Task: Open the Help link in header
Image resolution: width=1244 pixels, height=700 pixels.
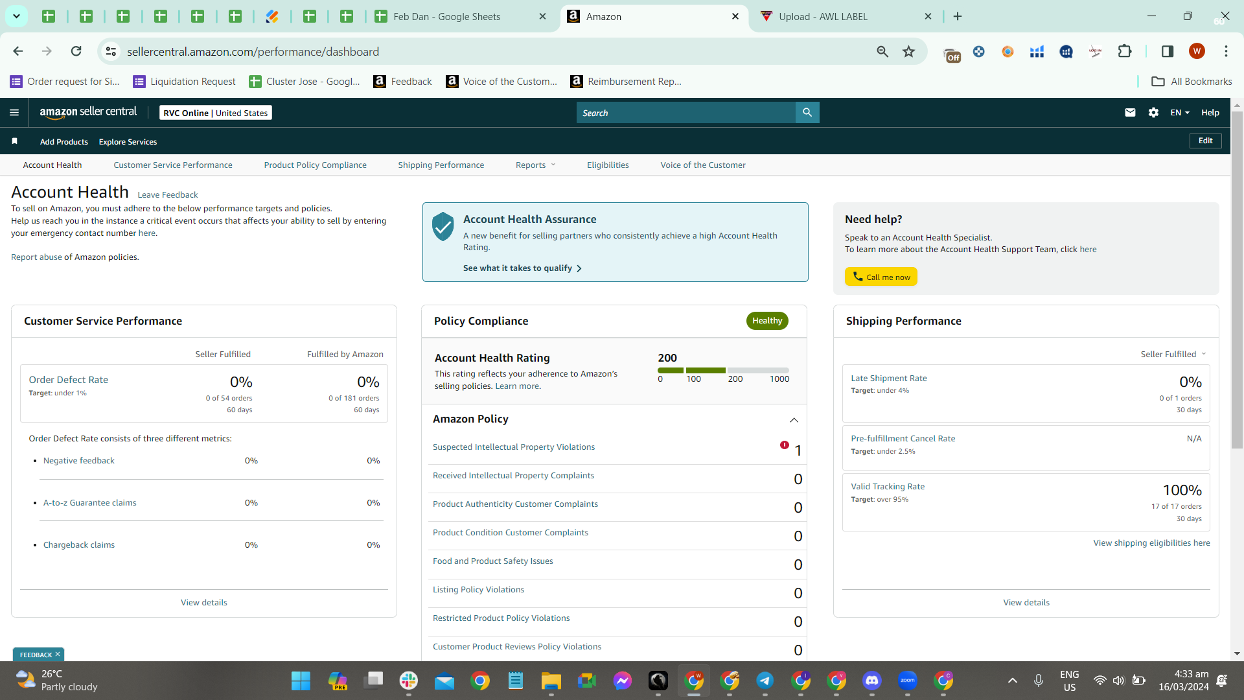Action: pyautogui.click(x=1210, y=113)
